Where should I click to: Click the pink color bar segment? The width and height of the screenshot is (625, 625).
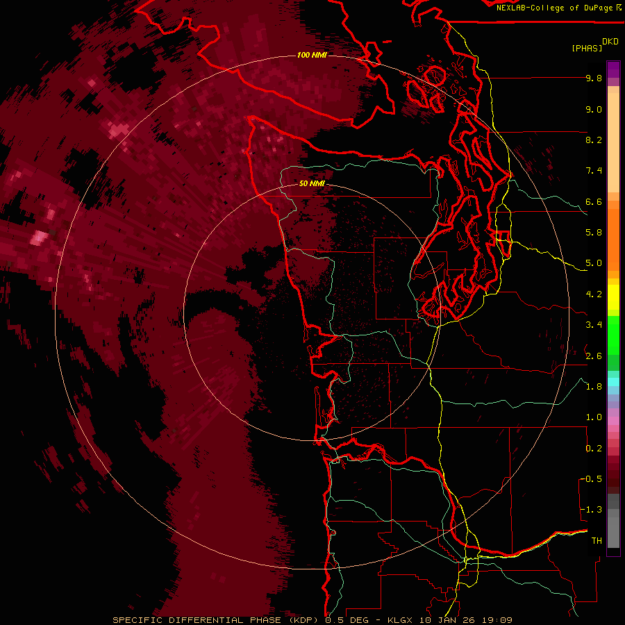click(x=613, y=421)
